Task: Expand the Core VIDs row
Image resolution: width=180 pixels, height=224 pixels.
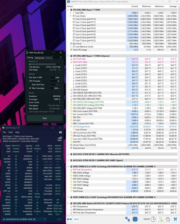Action: pos(71,13)
